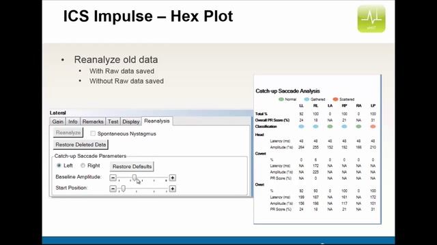Click the Head section label
The height and width of the screenshot is (245, 437).
pos(259,135)
